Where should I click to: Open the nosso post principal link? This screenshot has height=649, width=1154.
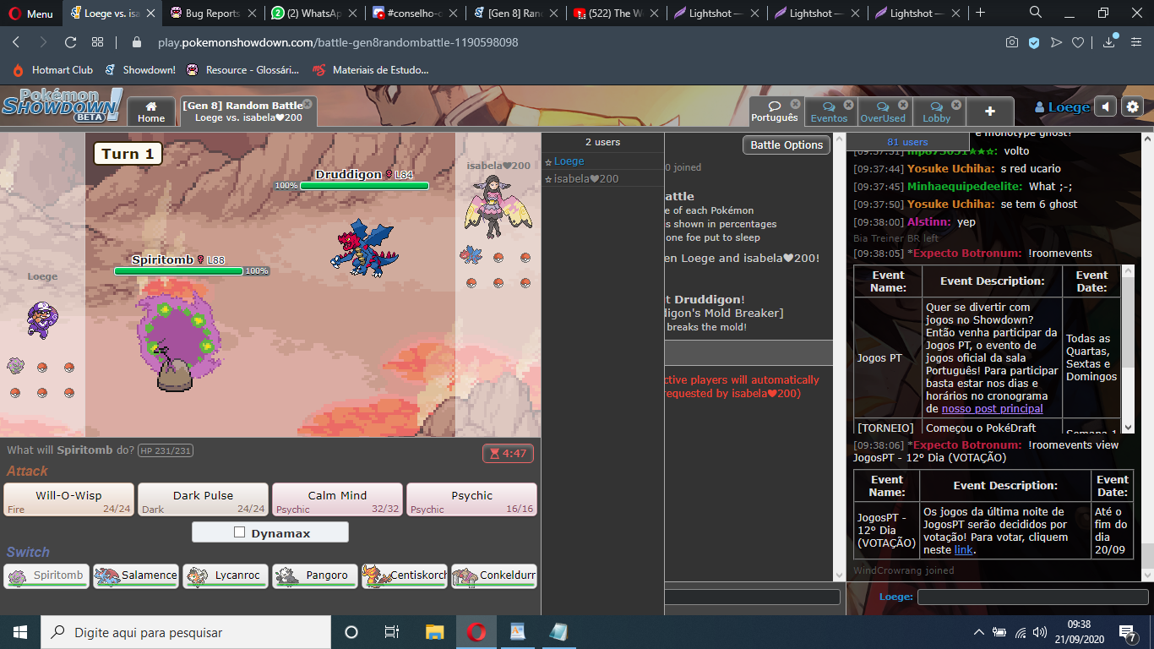(992, 409)
